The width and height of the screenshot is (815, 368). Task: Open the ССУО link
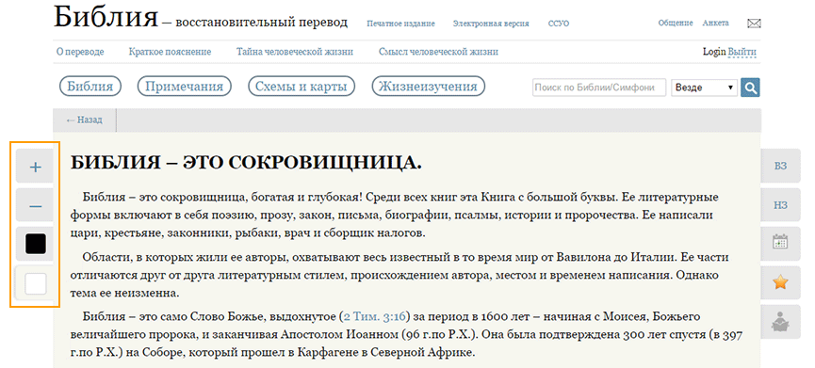pos(559,24)
